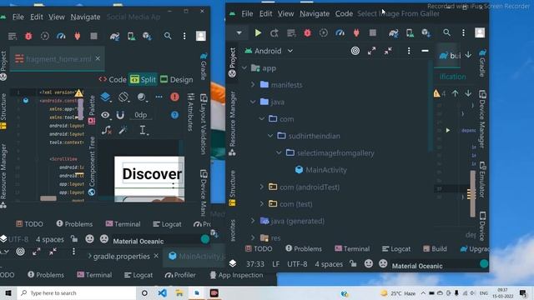This screenshot has width=534, height=300.
Task: Click Windows taskbar search box
Action: [x=76, y=292]
